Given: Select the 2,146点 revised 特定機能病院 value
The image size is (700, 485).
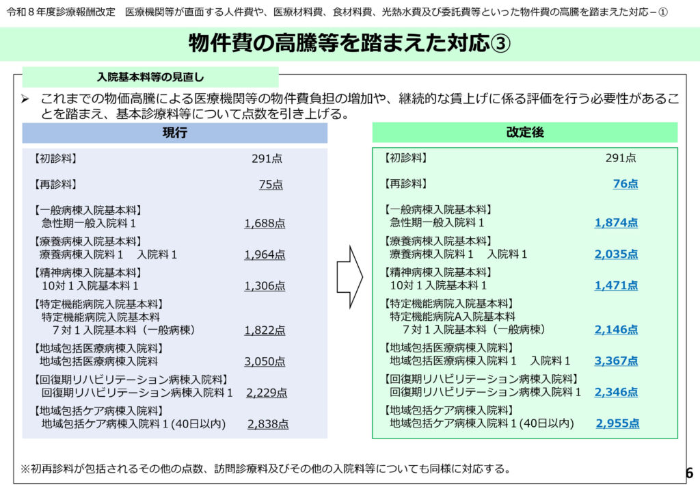Looking at the screenshot, I should 616,330.
